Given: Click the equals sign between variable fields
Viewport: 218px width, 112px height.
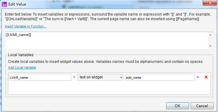Looking at the screenshot, I should (74, 77).
